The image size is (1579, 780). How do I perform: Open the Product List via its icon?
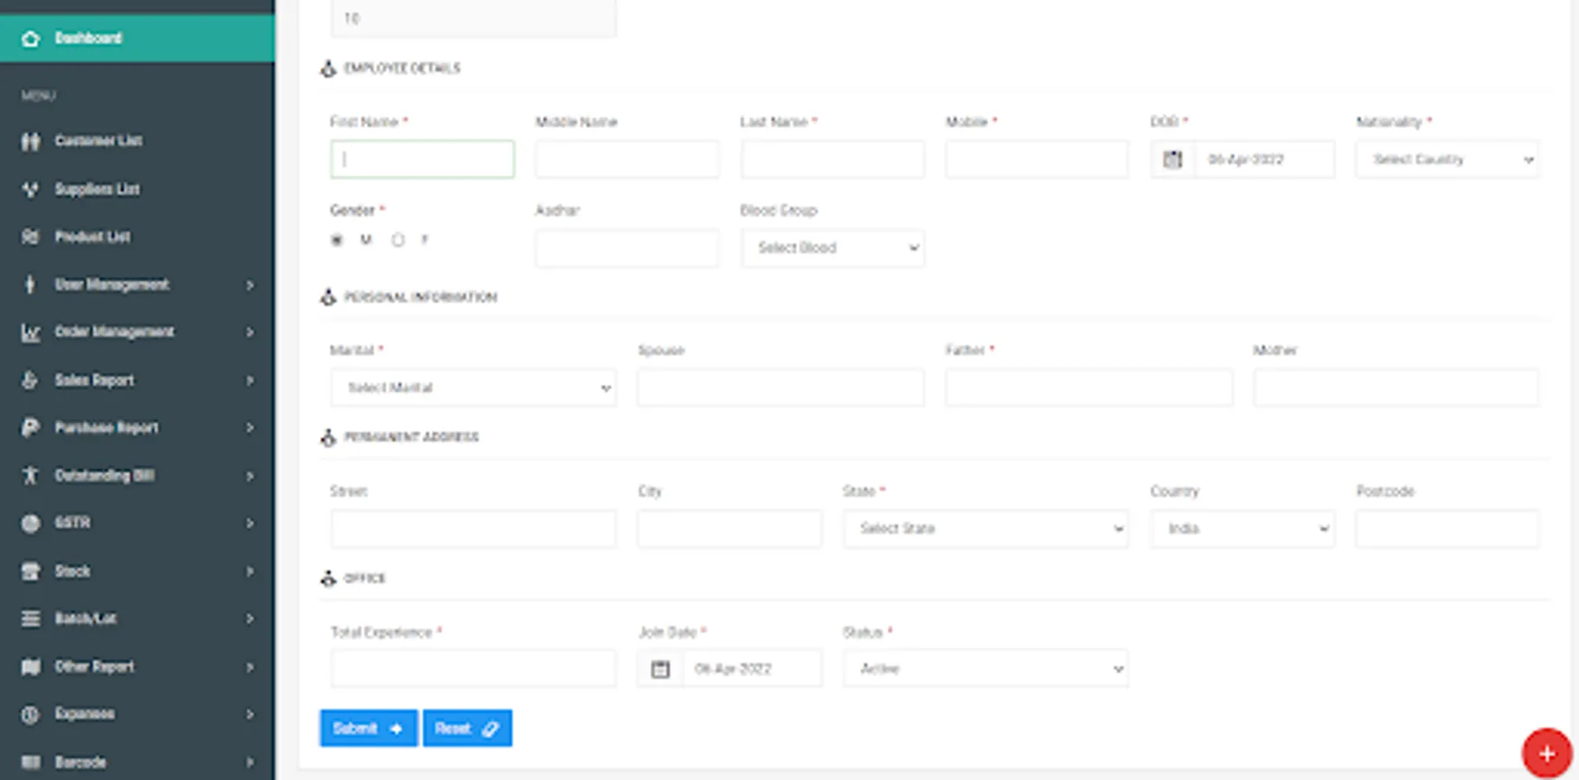(29, 237)
